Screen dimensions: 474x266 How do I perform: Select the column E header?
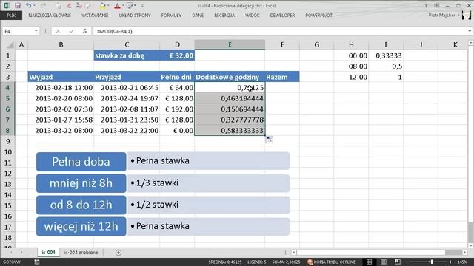[230, 44]
